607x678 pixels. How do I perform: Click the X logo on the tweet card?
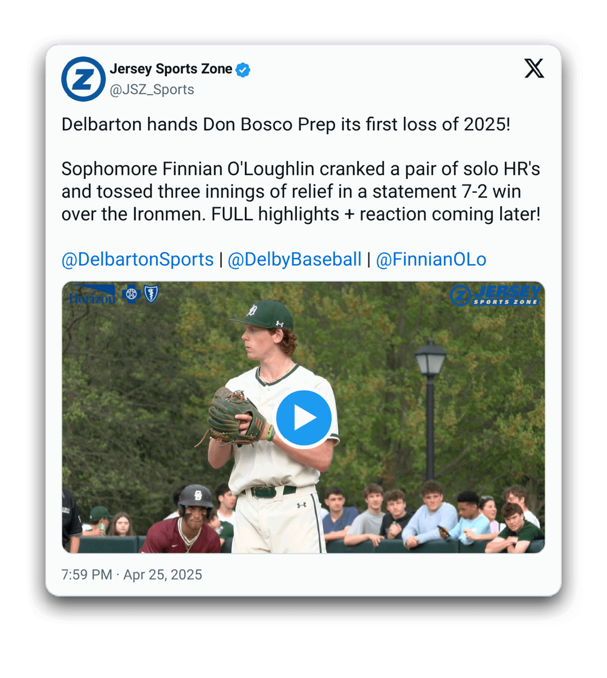(534, 68)
